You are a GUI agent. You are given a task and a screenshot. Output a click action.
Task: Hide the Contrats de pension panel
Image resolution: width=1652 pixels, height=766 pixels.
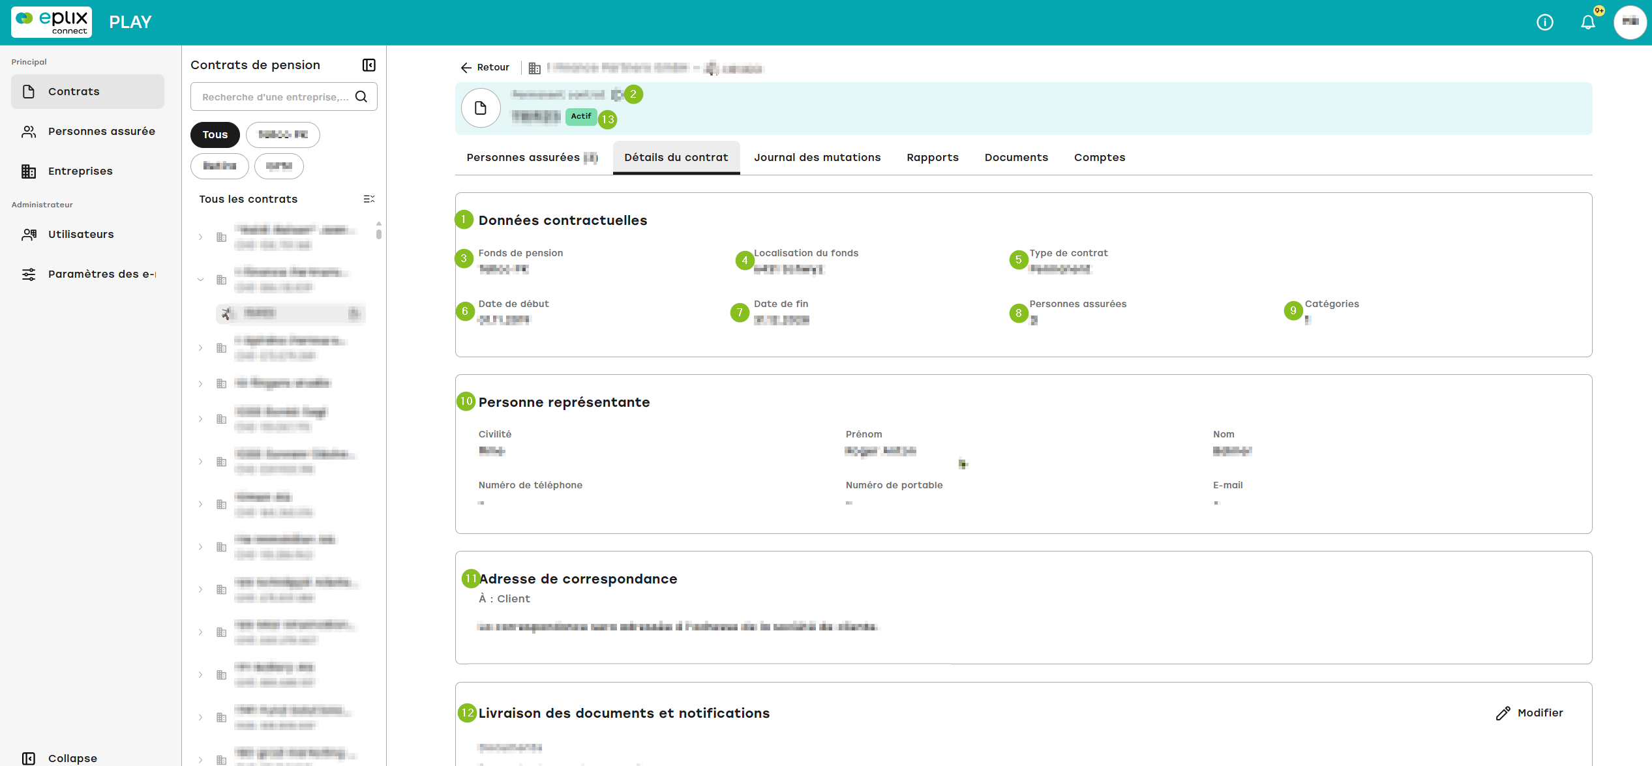tap(368, 65)
